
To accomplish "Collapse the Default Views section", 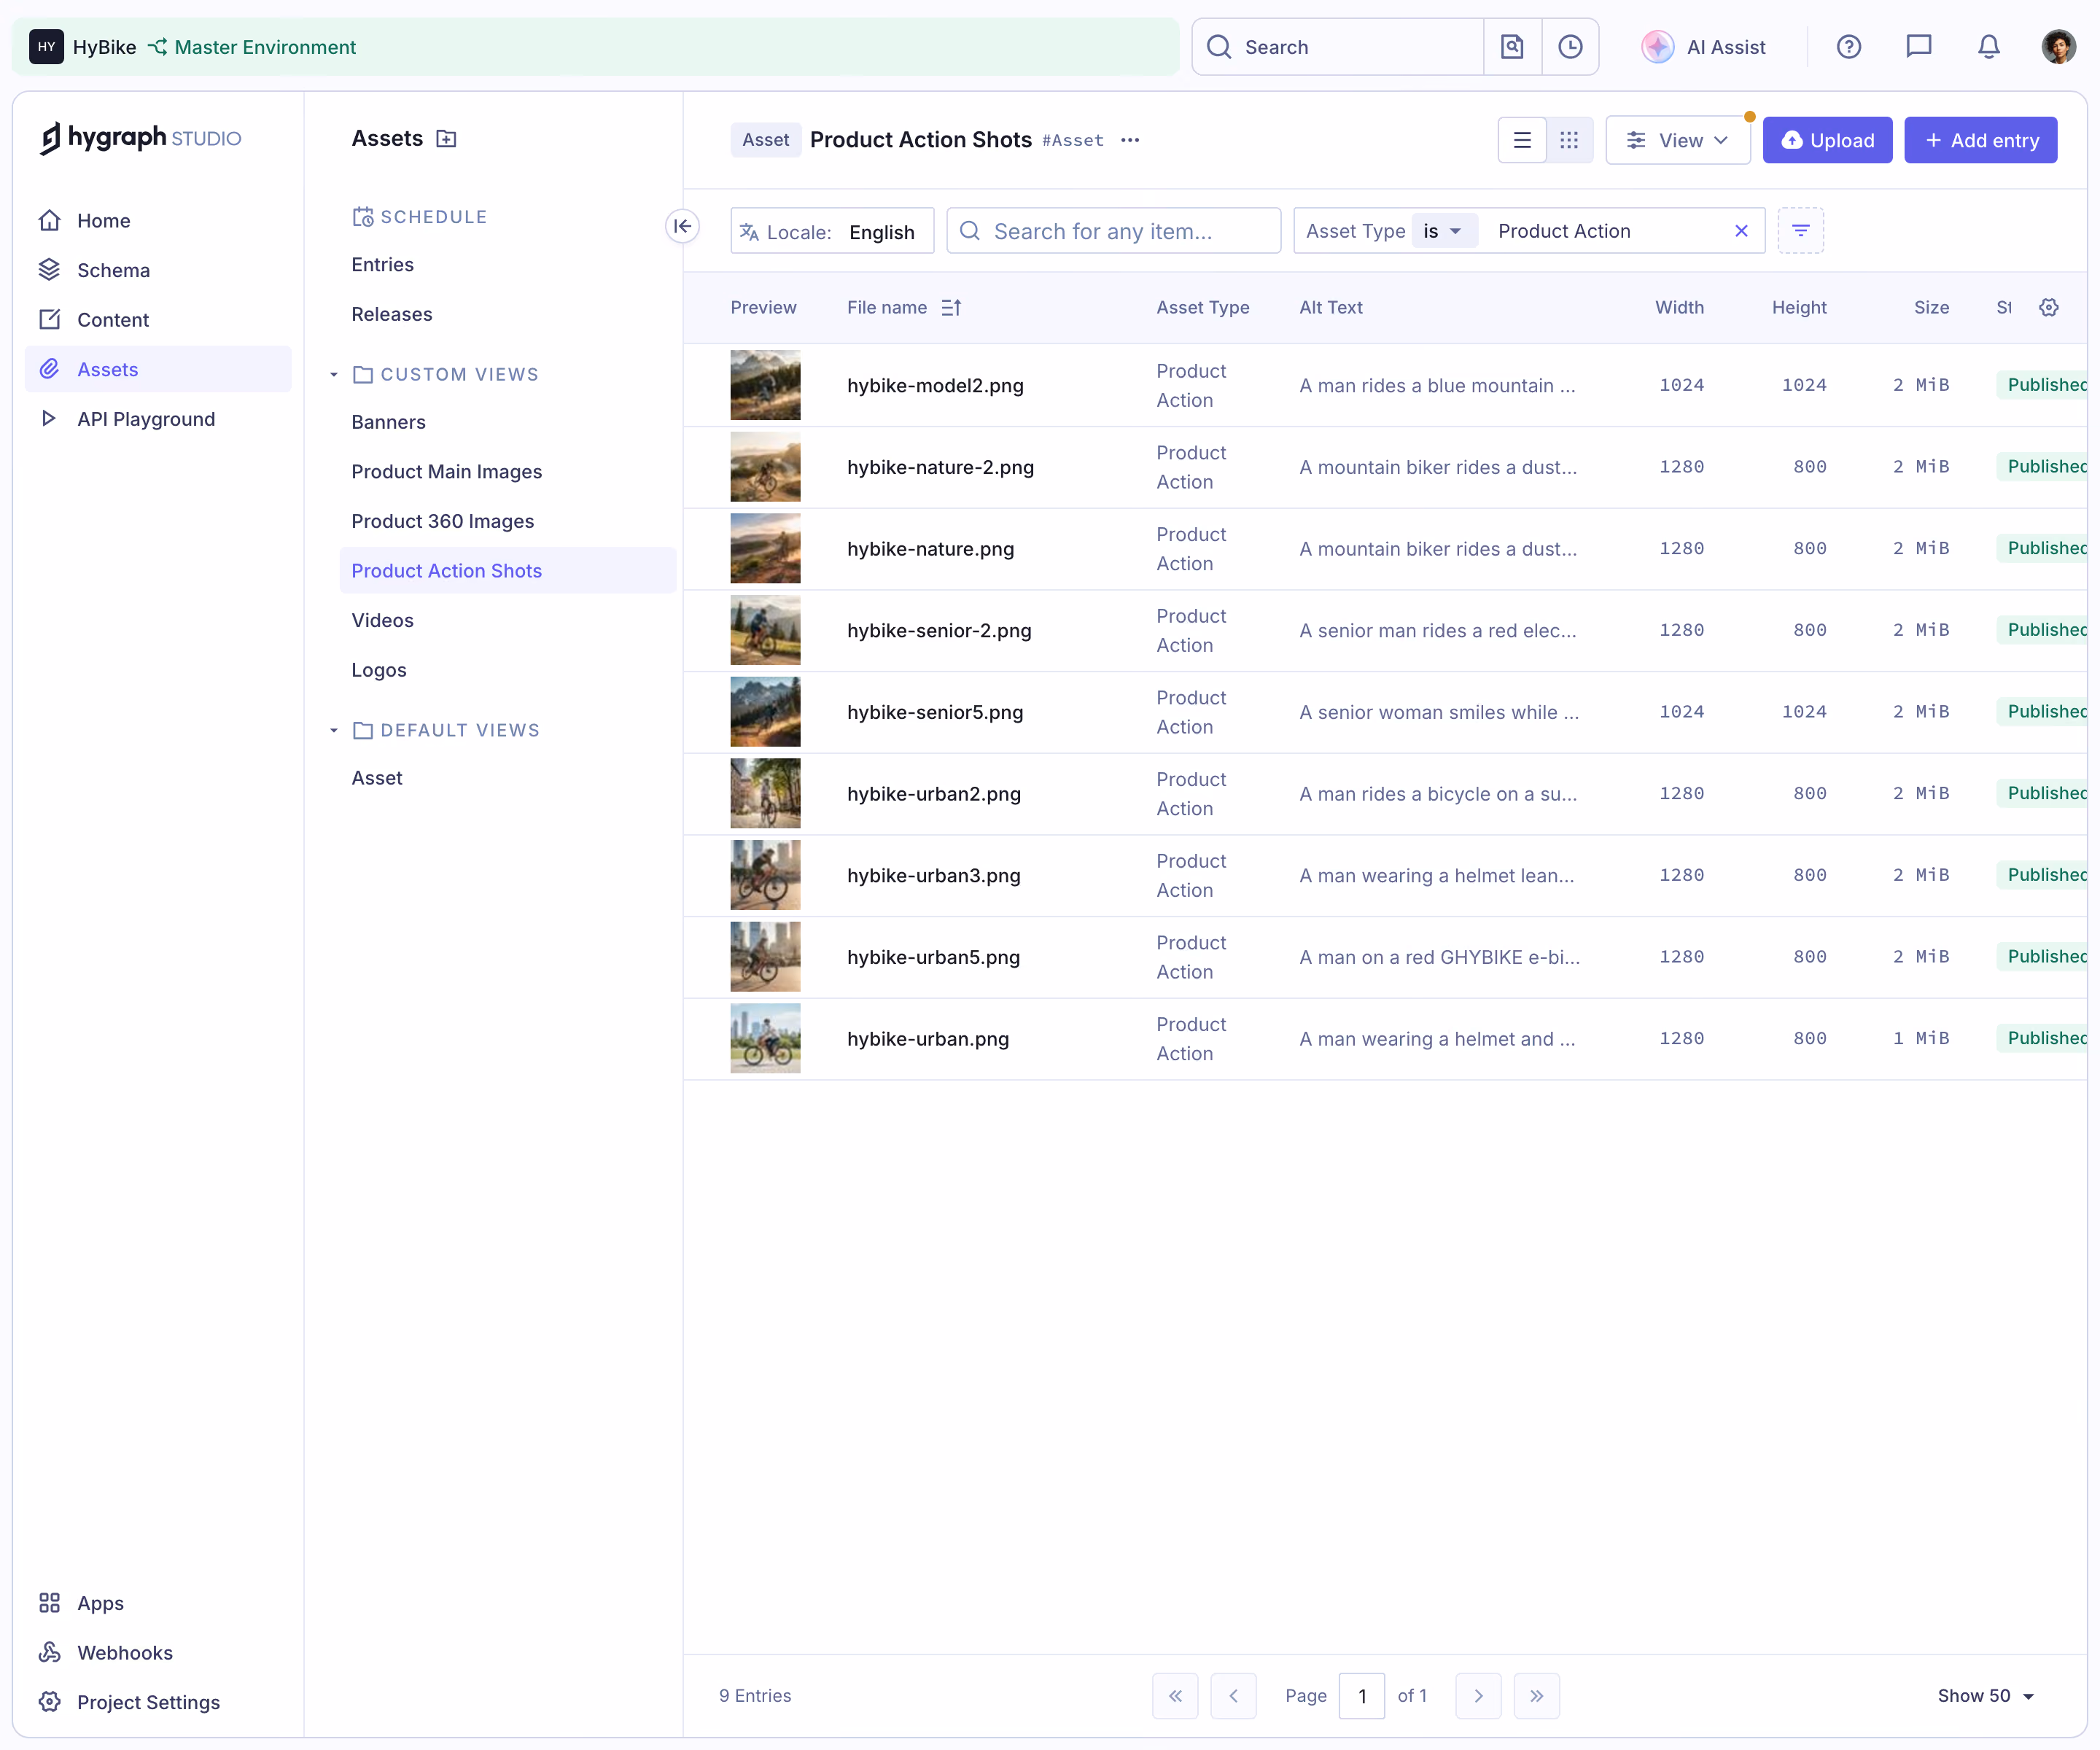I will (x=334, y=731).
